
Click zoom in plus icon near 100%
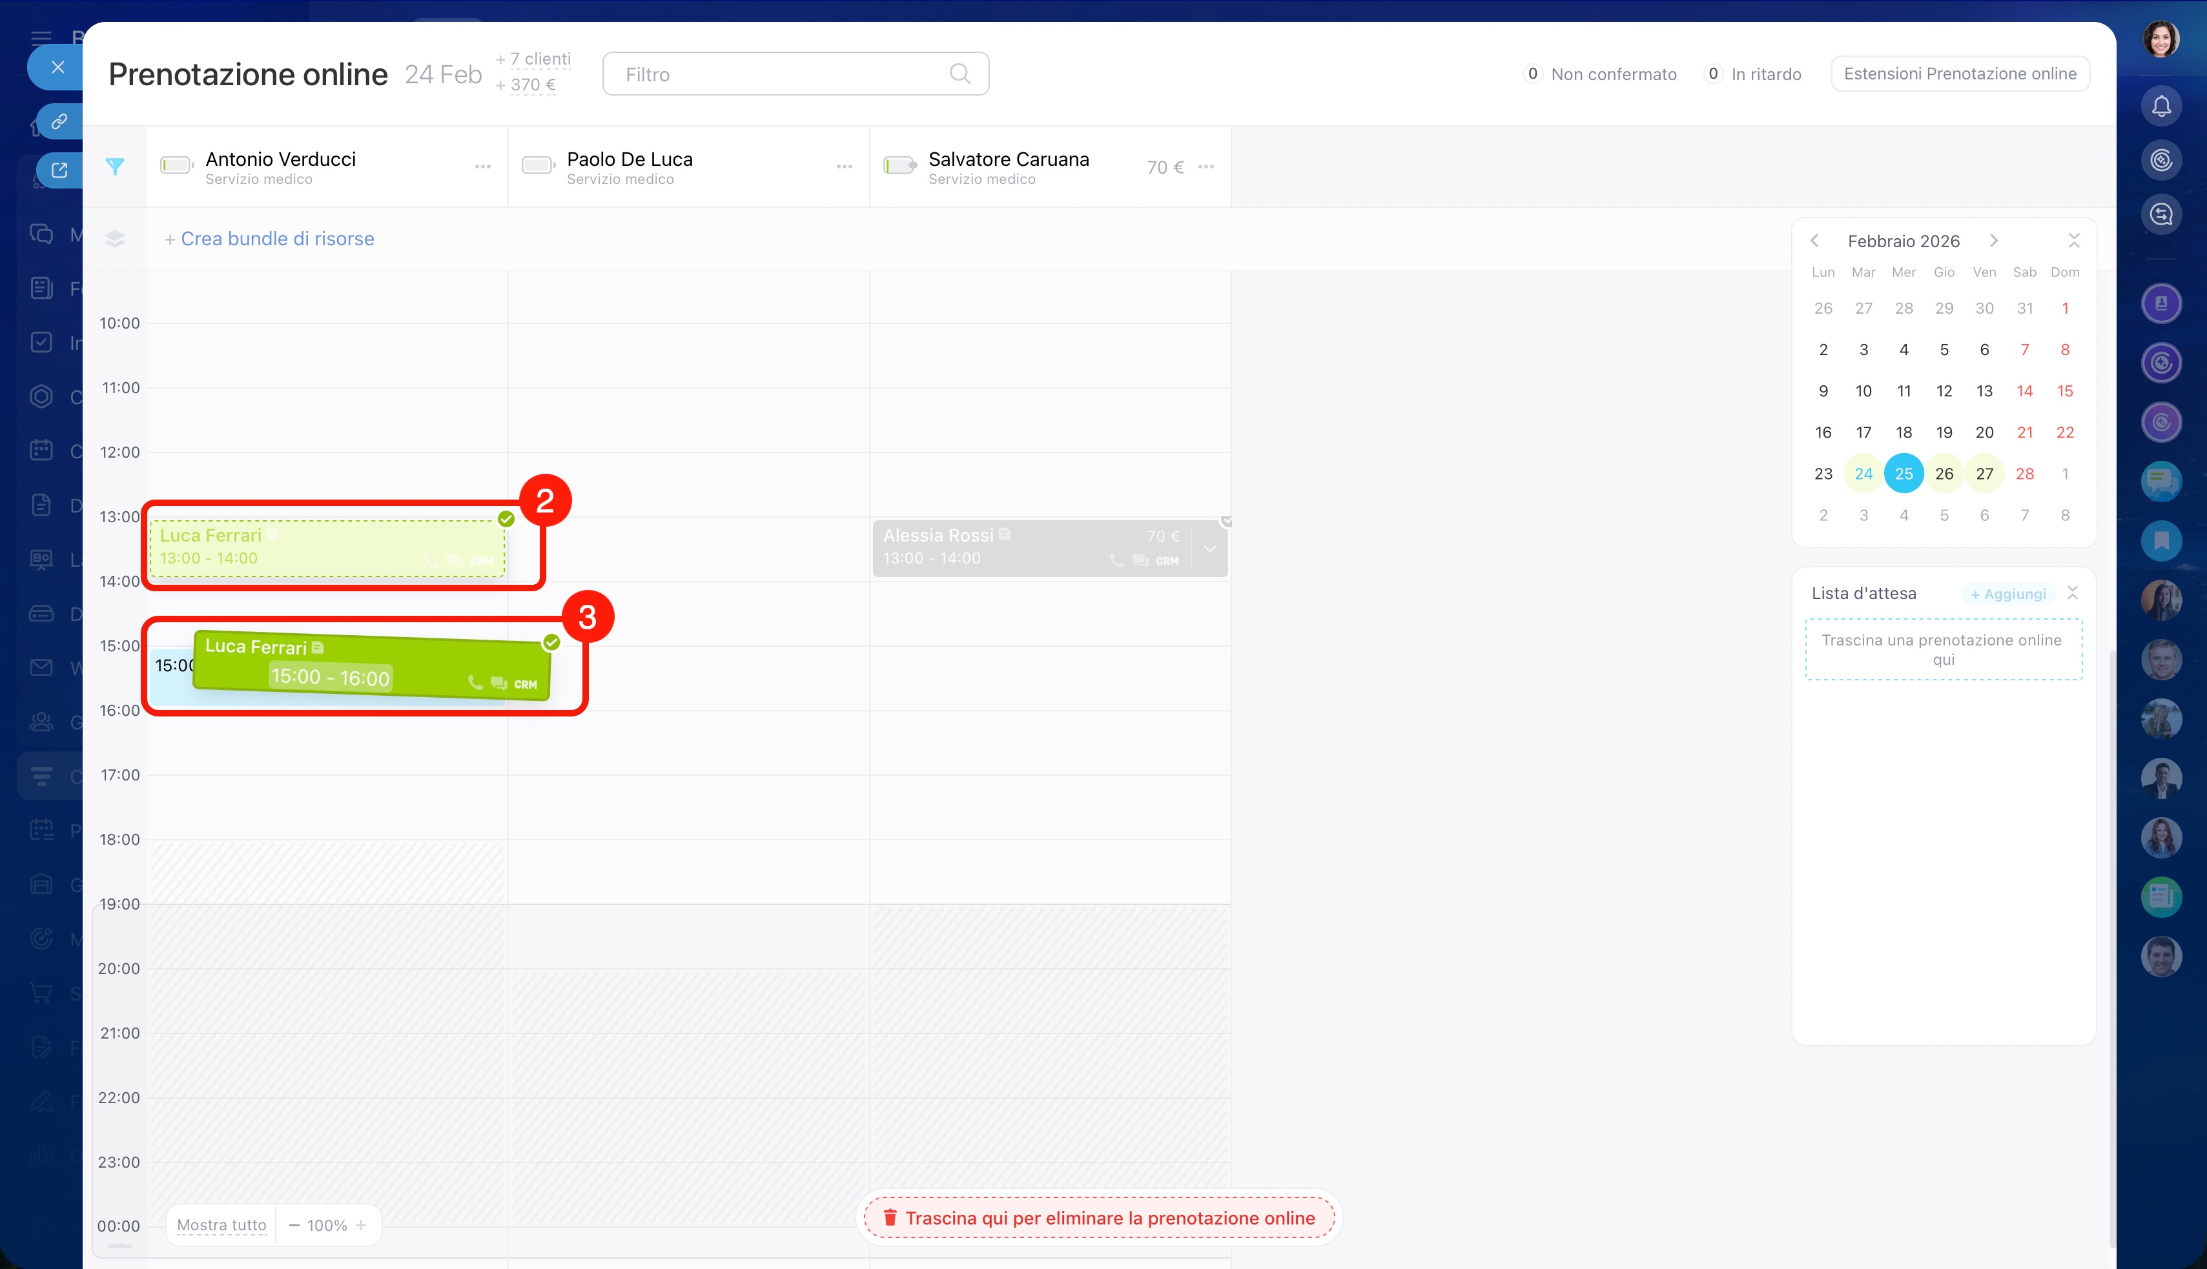(x=361, y=1225)
